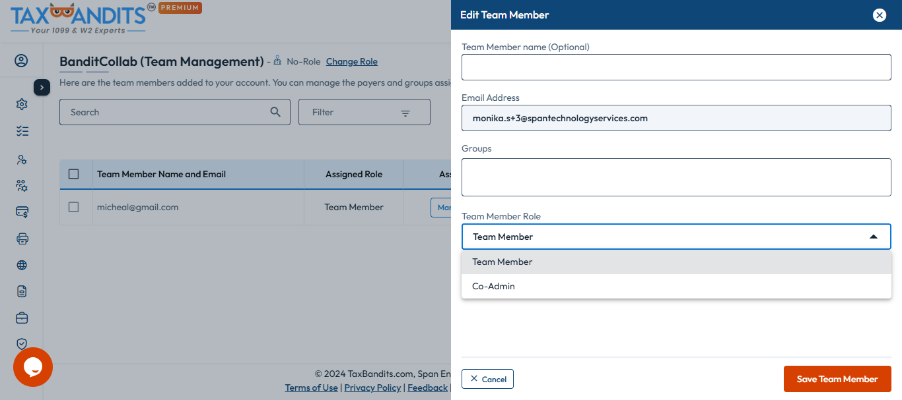Click the Search team members field

point(175,112)
